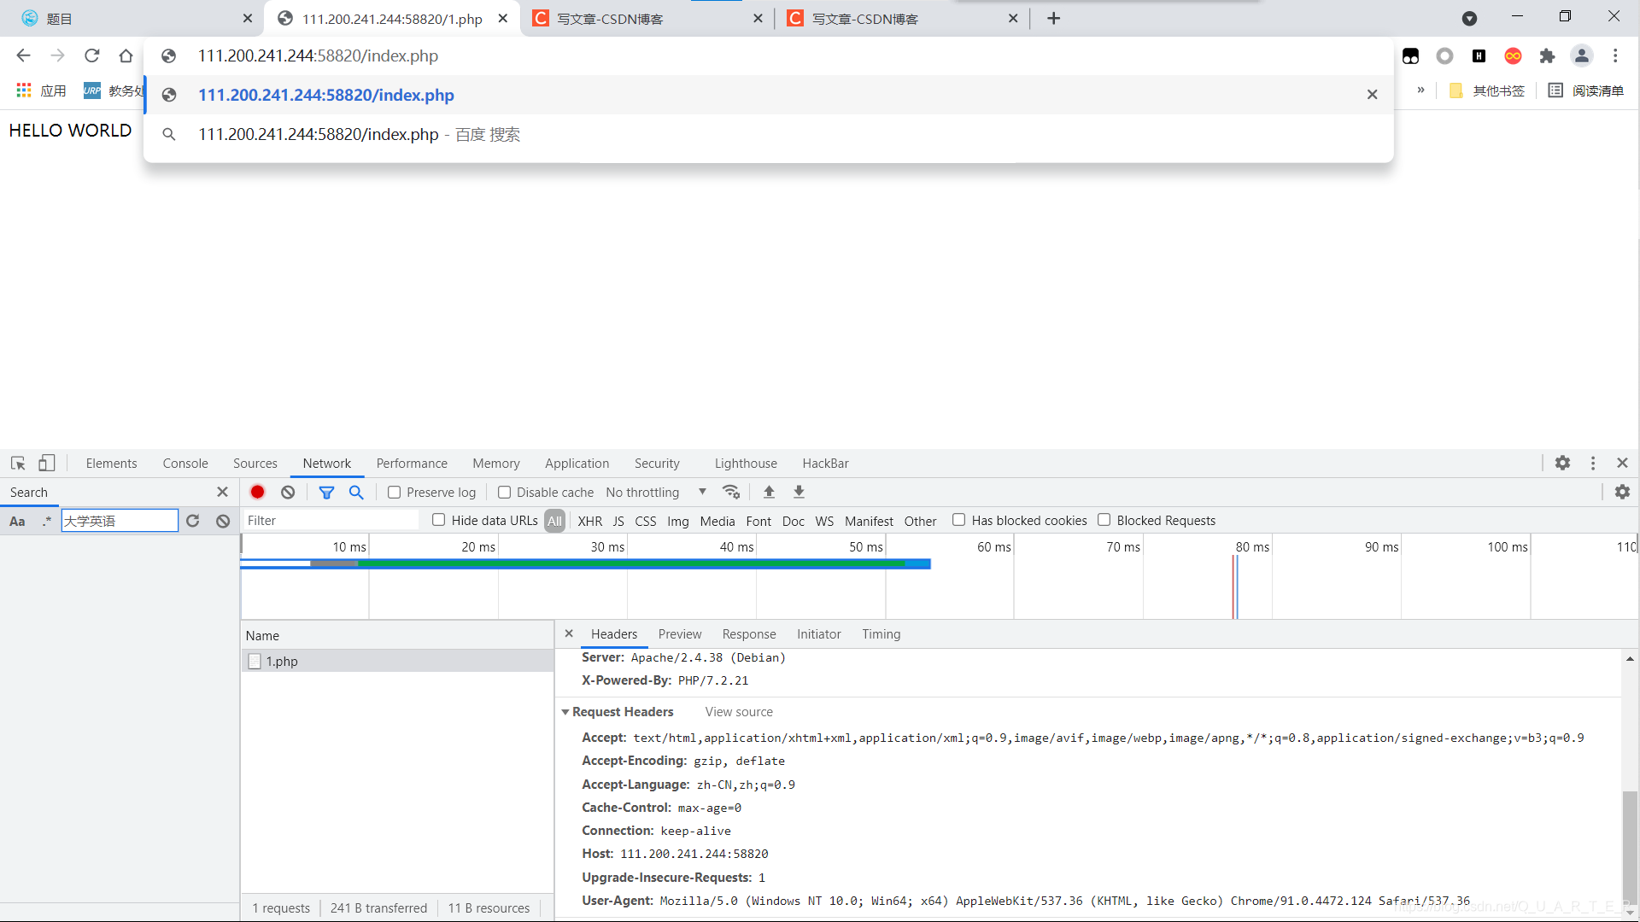
Task: Click the Elements tab in DevTools
Action: 112,463
